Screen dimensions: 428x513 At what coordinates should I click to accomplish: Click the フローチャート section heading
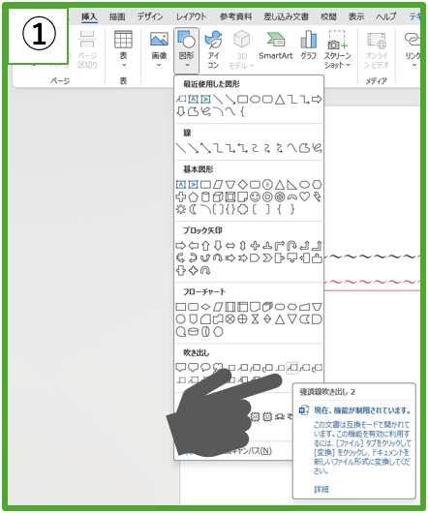point(204,291)
